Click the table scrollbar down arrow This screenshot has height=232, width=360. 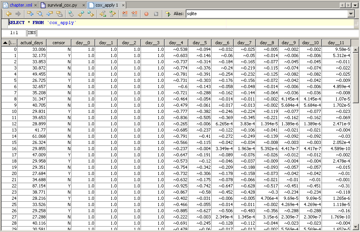click(x=355, y=227)
